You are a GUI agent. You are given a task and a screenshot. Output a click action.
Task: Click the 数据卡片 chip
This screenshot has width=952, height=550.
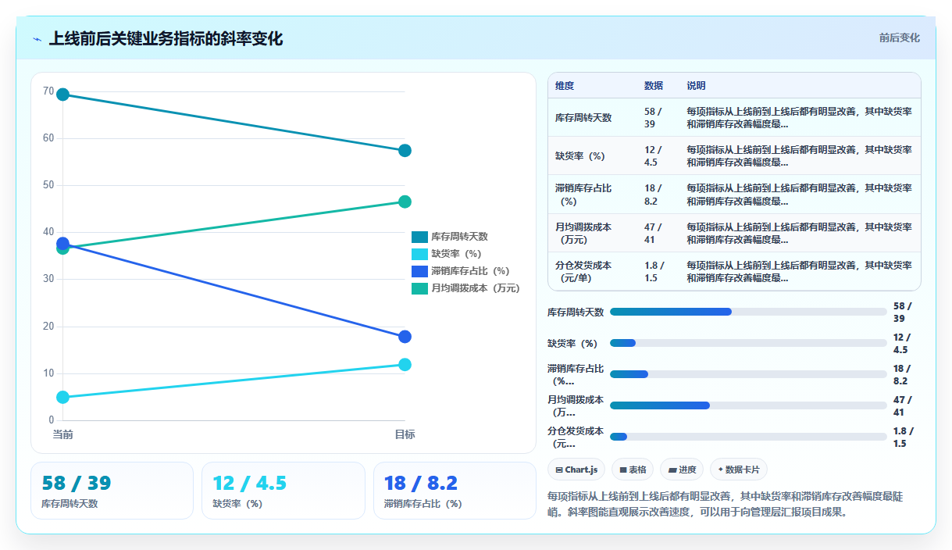coord(739,470)
